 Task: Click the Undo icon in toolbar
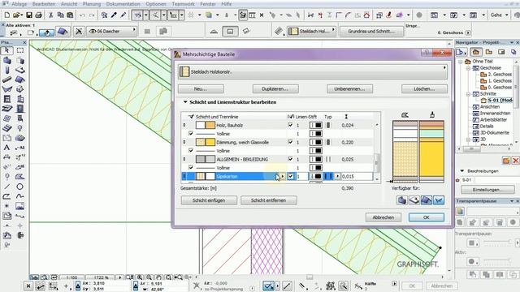point(82,15)
